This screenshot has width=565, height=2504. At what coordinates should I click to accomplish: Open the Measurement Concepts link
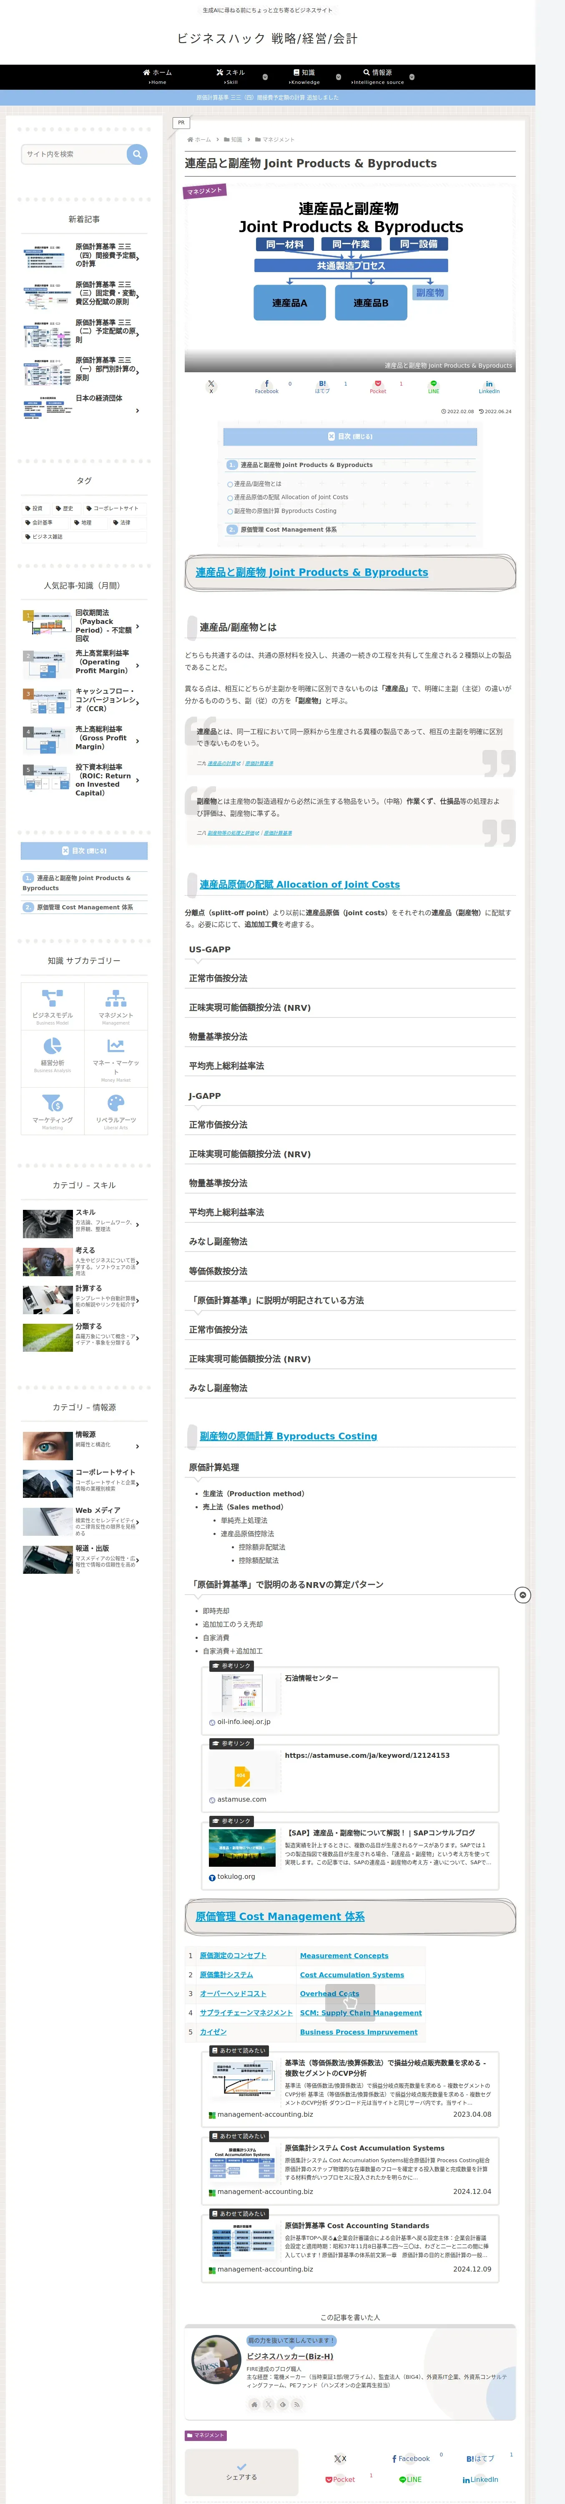click(x=344, y=1956)
